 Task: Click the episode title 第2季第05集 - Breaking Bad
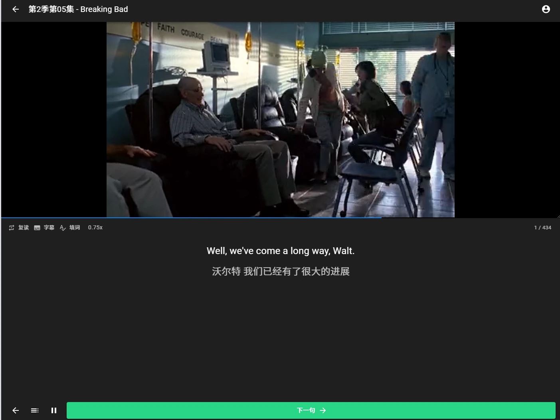78,9
